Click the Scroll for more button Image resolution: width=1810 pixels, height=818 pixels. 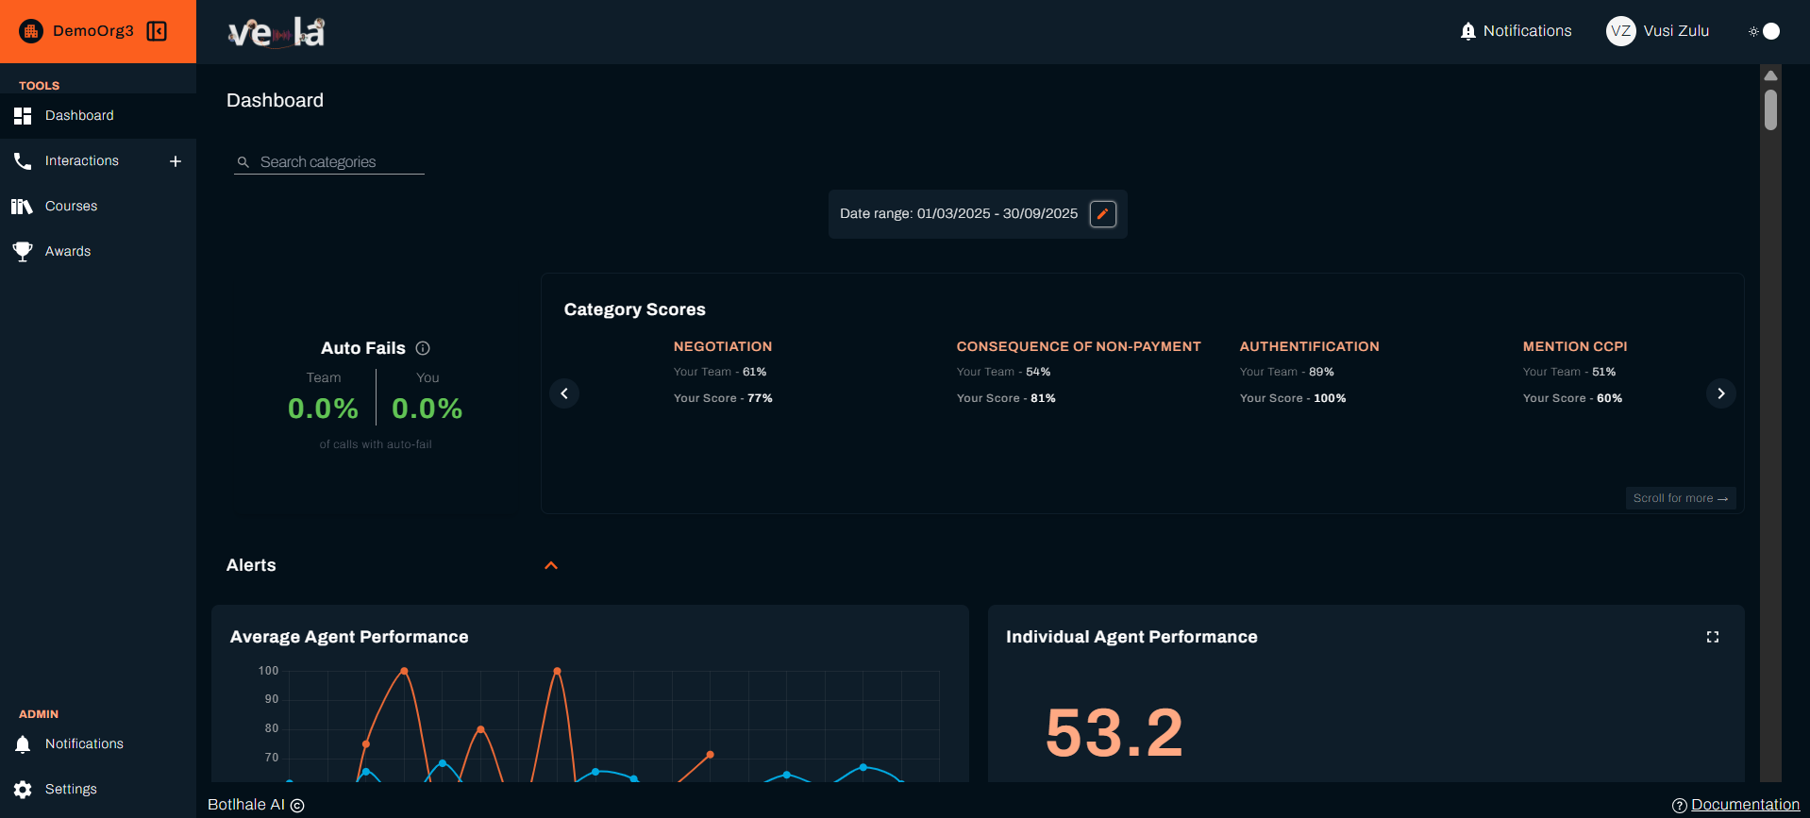(1680, 498)
